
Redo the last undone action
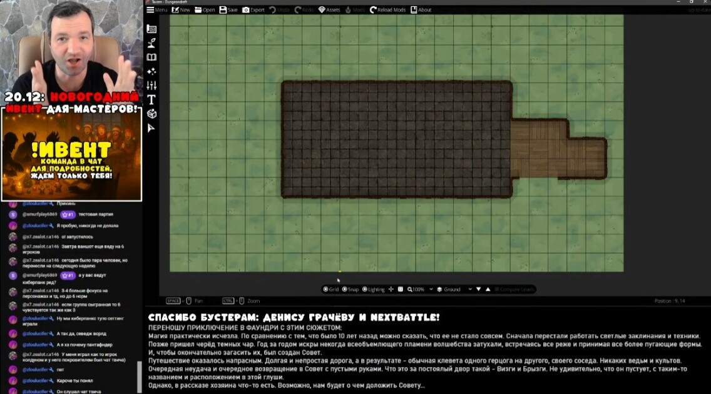(304, 9)
